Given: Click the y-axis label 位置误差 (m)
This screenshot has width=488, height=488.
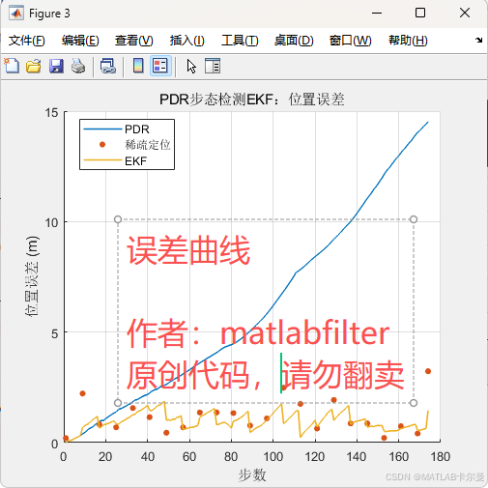Looking at the screenshot, I should pos(32,276).
